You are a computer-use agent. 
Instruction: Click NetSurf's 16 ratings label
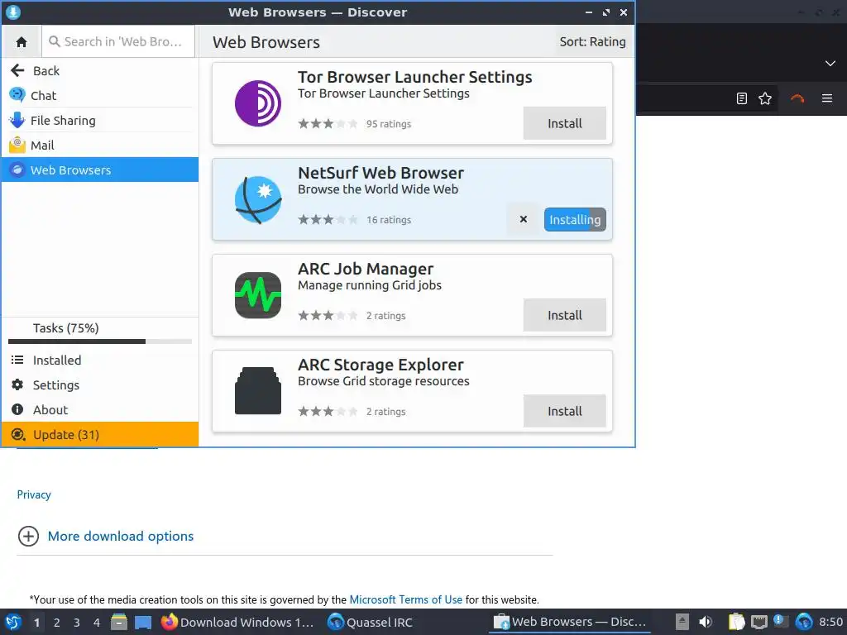click(389, 220)
